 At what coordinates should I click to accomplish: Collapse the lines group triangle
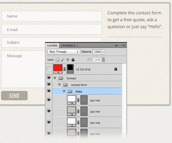[64, 91]
